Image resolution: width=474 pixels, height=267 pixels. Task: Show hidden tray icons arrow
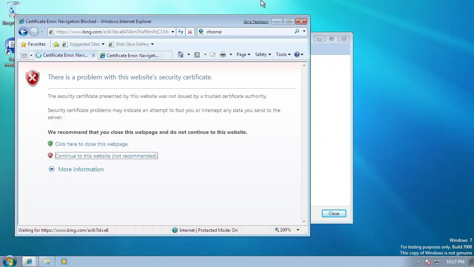(x=418, y=262)
